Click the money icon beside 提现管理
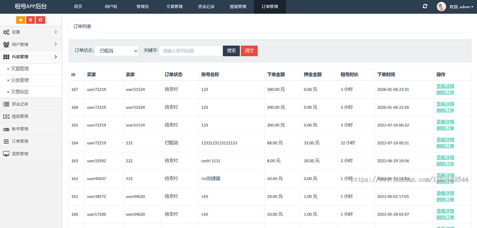Viewport: 477px width, 228px height. point(6,116)
